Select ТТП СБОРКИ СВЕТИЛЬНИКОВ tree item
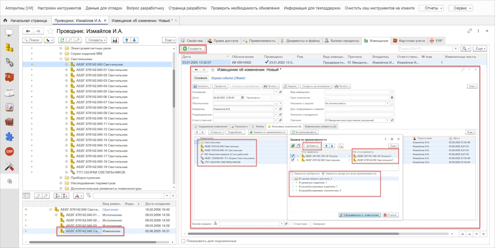This screenshot has height=248, width=495. [101, 172]
